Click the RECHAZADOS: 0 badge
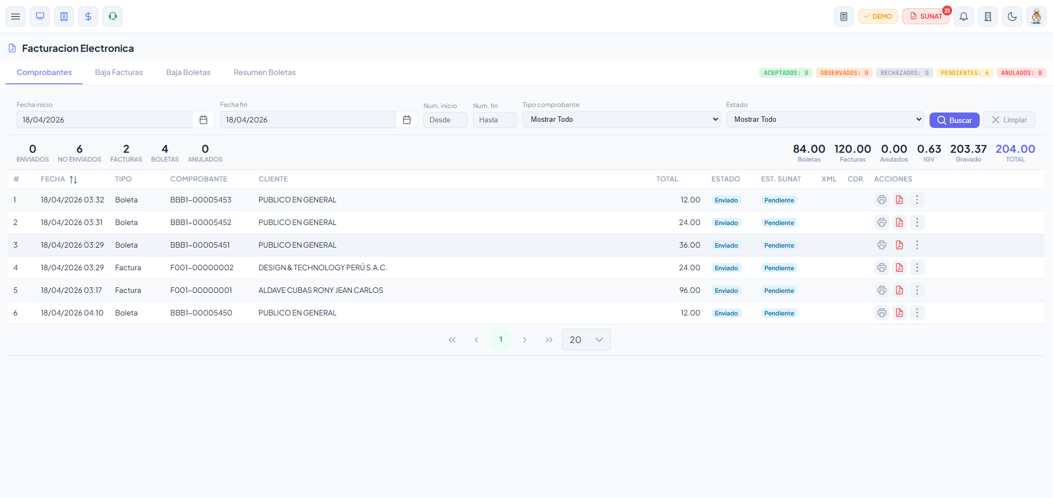 [905, 73]
